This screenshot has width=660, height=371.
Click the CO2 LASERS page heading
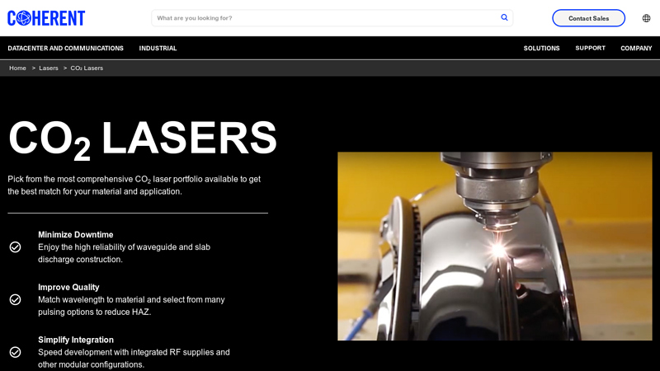pyautogui.click(x=143, y=139)
